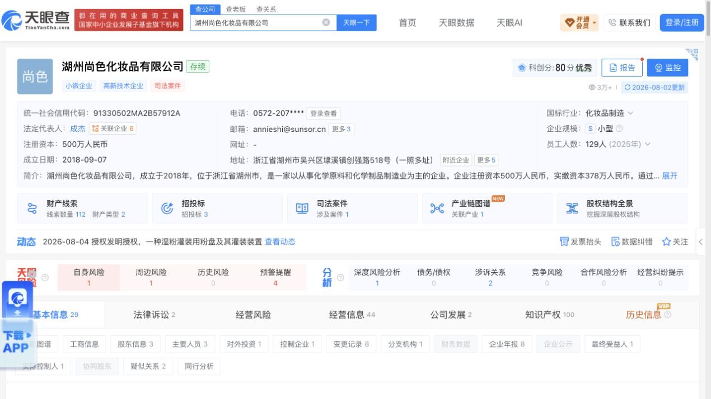Screen dimensions: 711x399
Task: Open 天眼AI in the top navigation
Action: (x=509, y=22)
